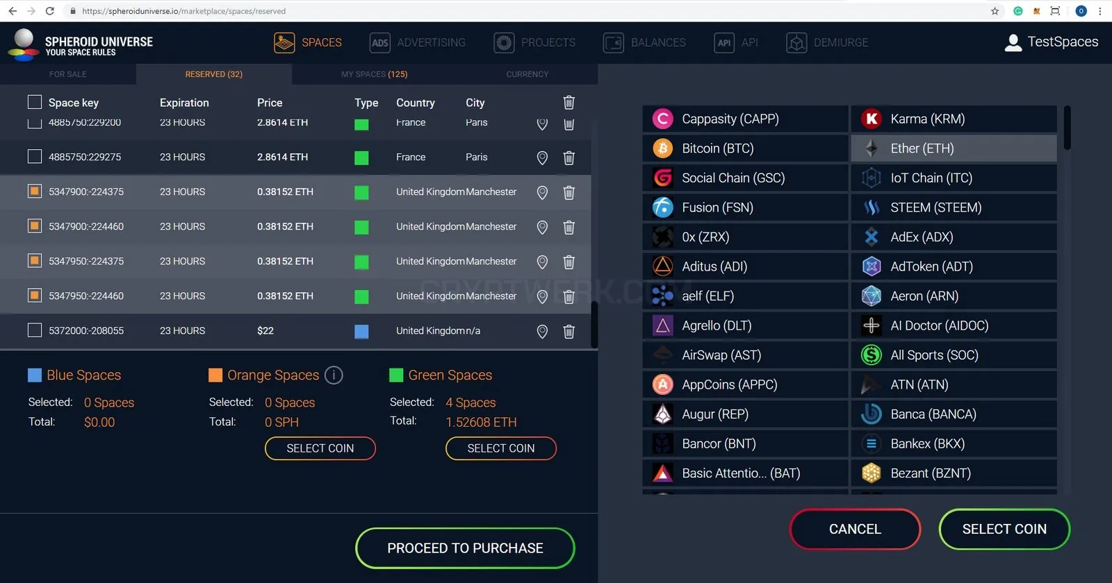1112x583 pixels.
Task: Choose AirSwap (AST) coin
Action: pos(745,355)
